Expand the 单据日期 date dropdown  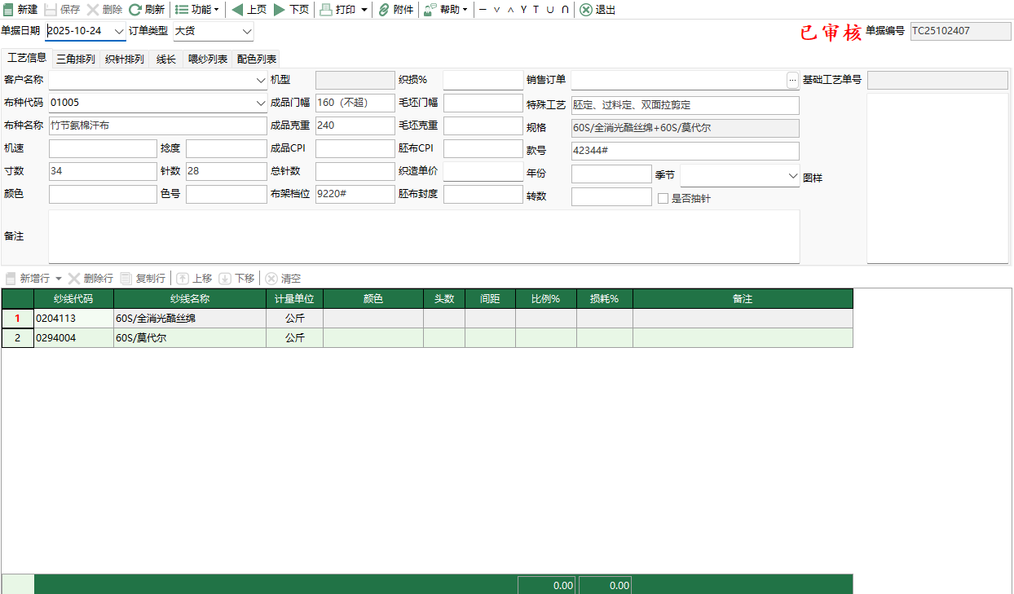(119, 31)
